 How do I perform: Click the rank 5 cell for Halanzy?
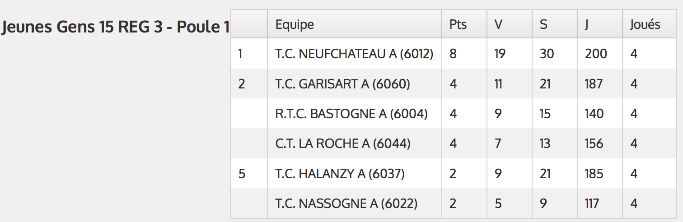coord(249,174)
